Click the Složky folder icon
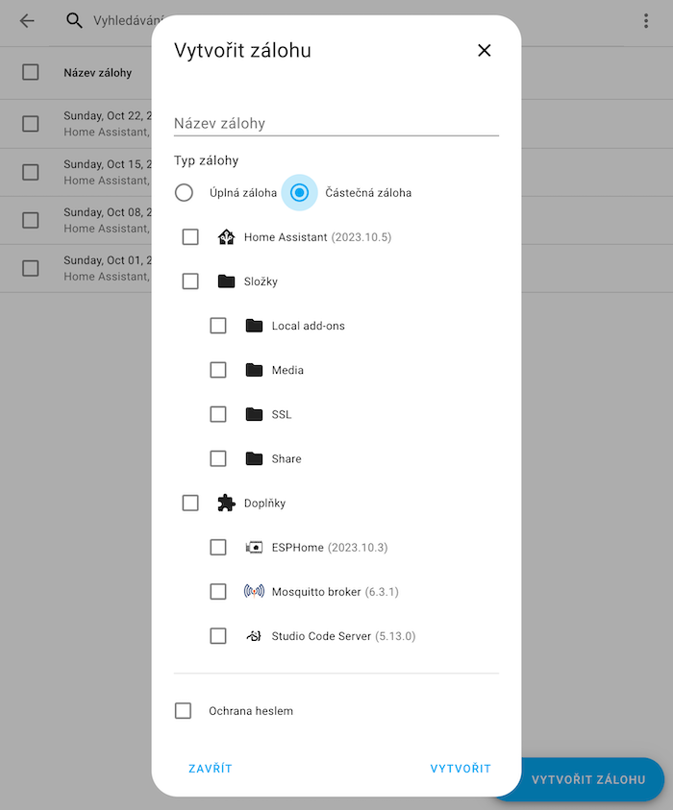Screen dimensions: 673x810 227,282
